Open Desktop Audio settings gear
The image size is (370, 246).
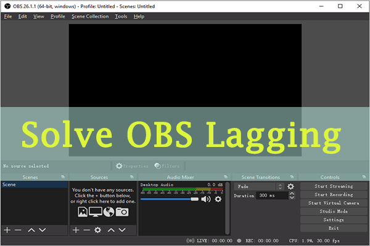point(218,199)
